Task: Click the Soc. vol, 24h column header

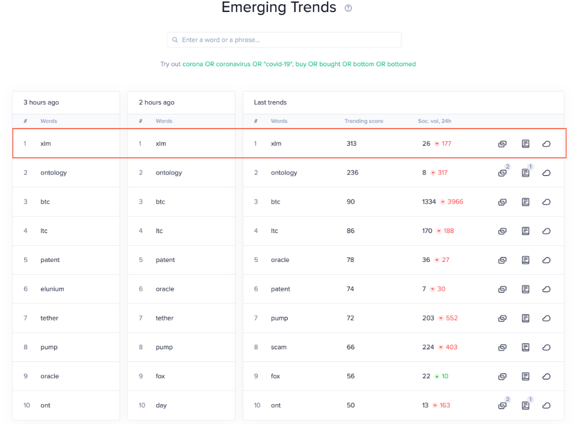Action: (435, 121)
